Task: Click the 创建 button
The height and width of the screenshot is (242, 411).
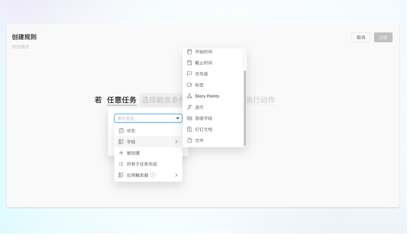Action: pos(383,37)
